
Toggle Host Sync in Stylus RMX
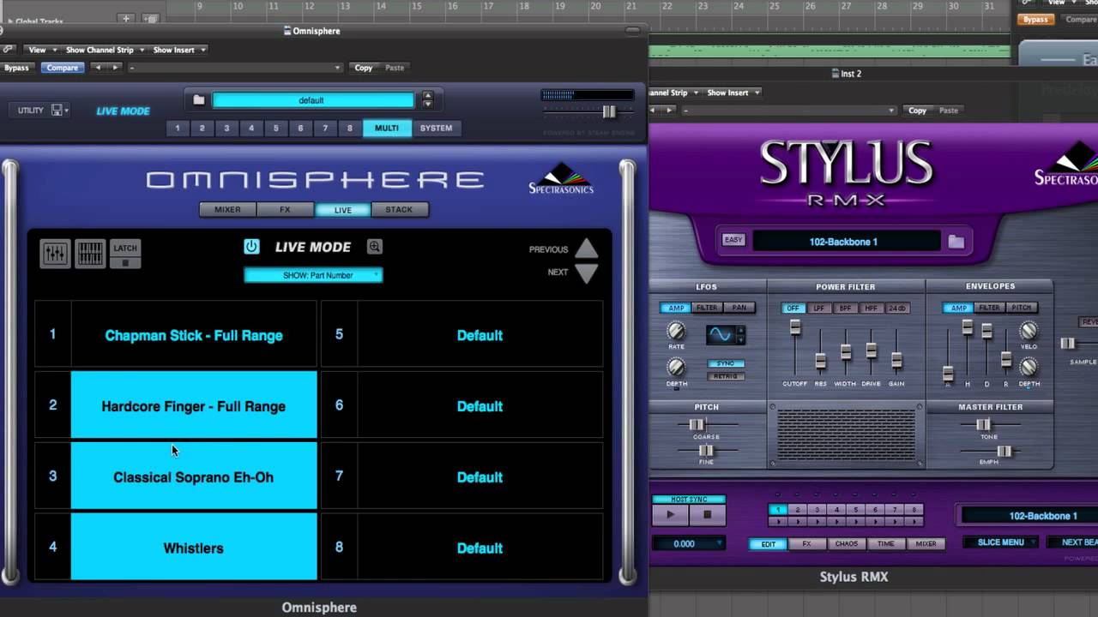click(x=689, y=499)
